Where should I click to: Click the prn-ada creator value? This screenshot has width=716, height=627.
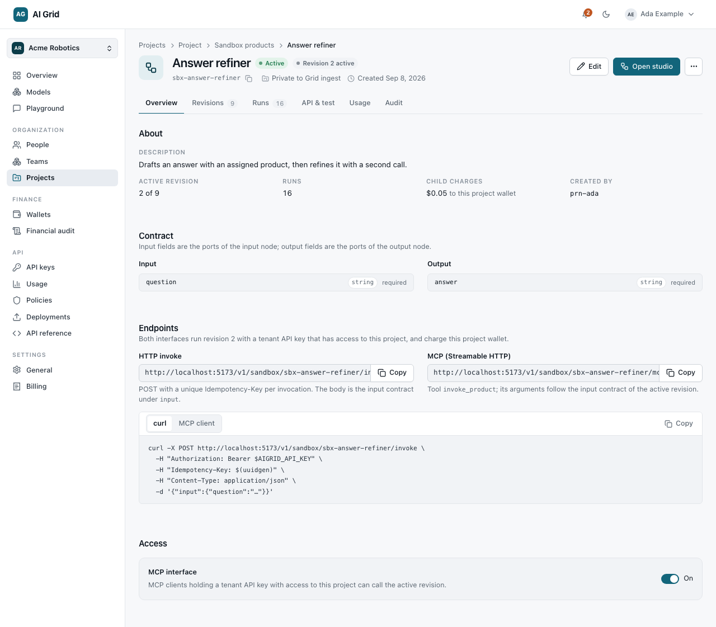click(x=584, y=194)
